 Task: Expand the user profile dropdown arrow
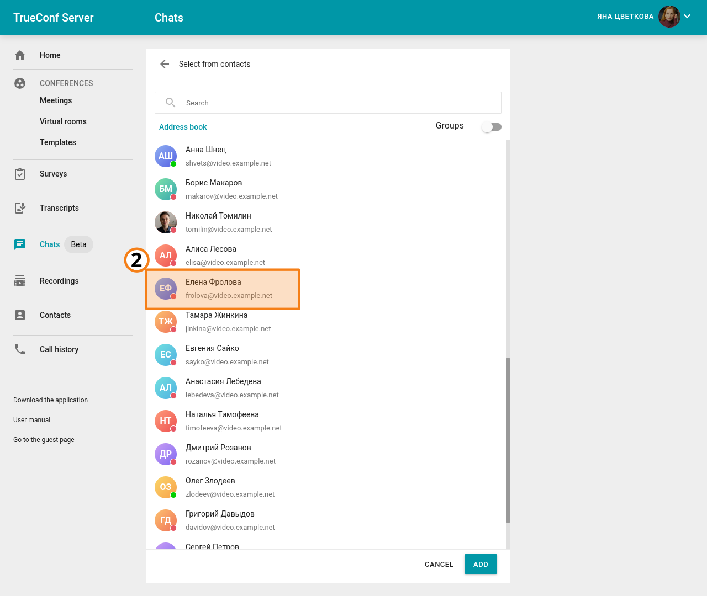687,17
